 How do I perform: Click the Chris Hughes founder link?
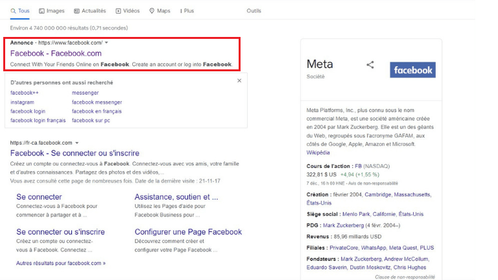(x=410, y=267)
